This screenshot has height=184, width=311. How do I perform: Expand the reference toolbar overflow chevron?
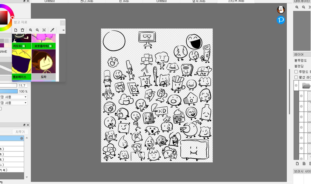pyautogui.click(x=63, y=30)
